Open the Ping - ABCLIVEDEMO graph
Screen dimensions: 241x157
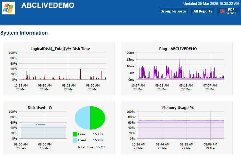point(181,66)
